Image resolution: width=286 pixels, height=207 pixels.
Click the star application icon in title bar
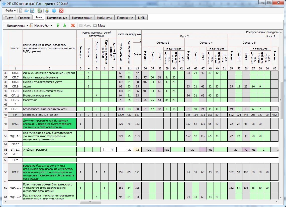[4, 4]
